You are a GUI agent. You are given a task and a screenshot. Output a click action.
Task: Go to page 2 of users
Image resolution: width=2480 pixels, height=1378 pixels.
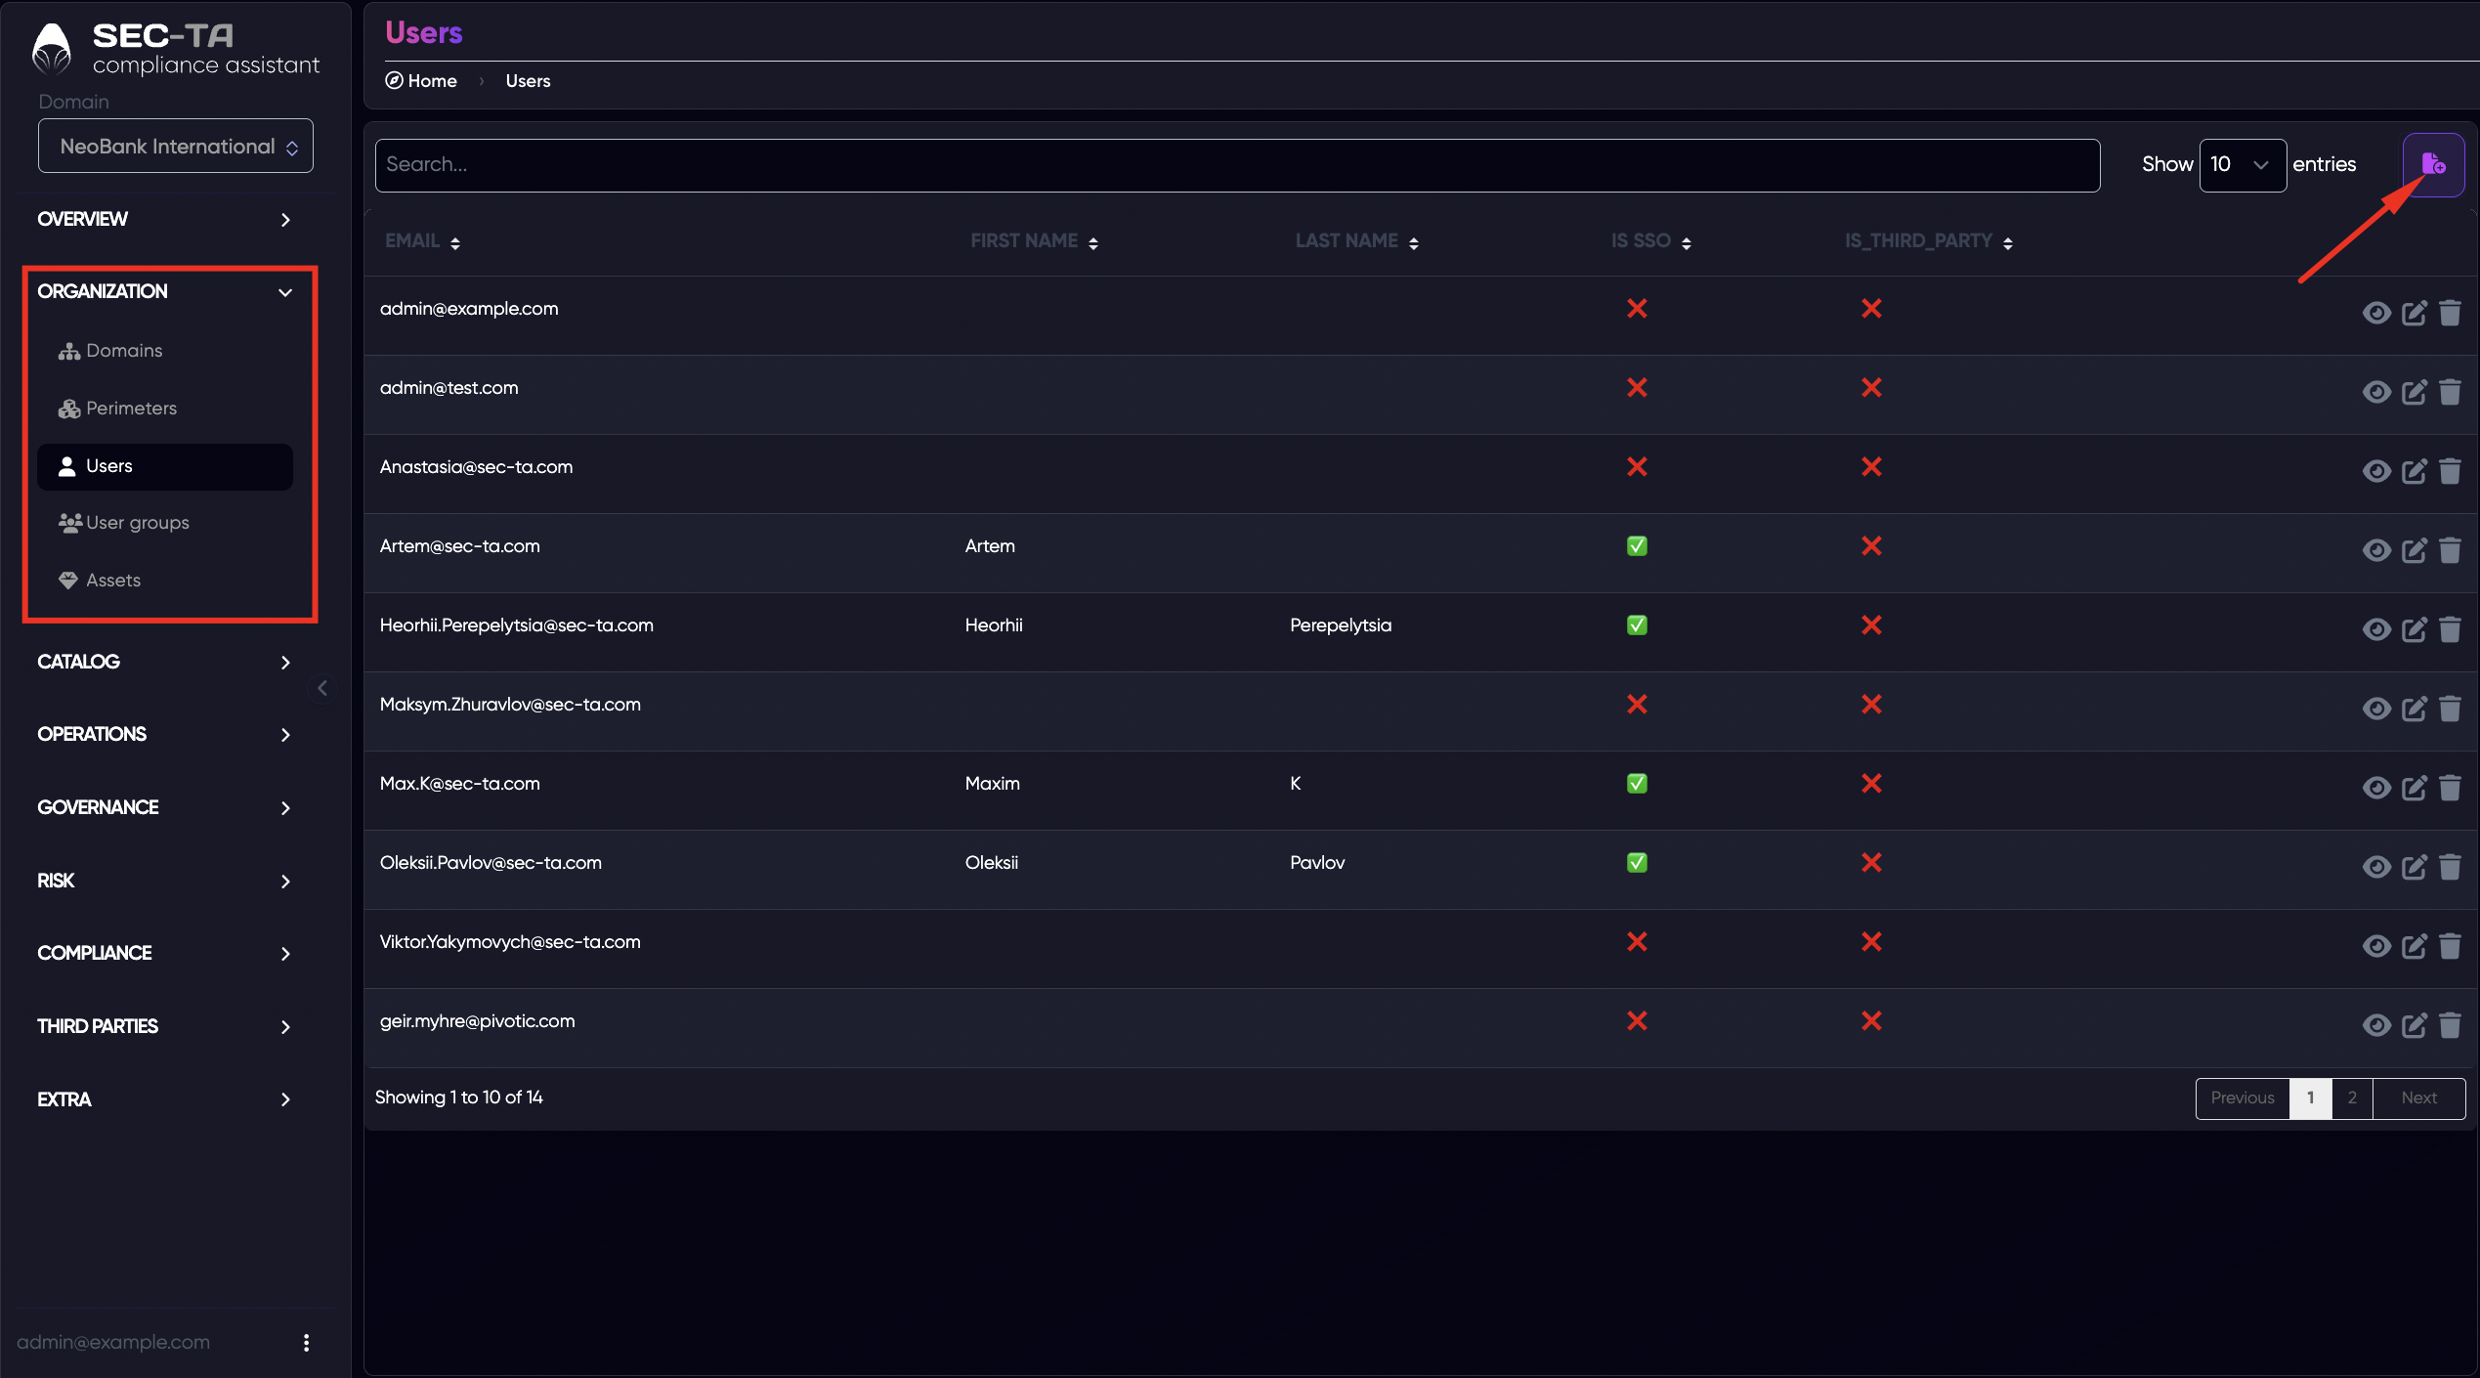[2352, 1098]
